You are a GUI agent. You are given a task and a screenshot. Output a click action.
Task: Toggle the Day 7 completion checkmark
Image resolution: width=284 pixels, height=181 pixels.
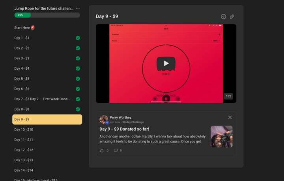click(x=78, y=99)
